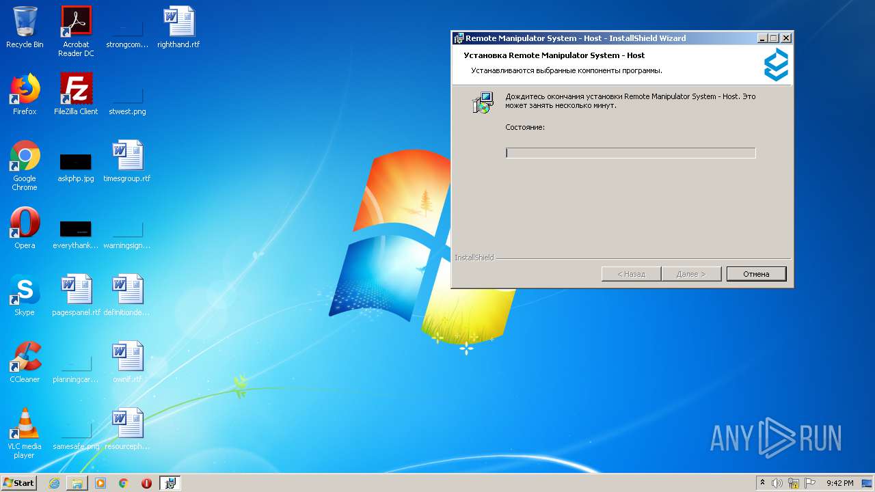The height and width of the screenshot is (492, 875).
Task: Open the clock showing 9:42 PM
Action: pyautogui.click(x=839, y=483)
